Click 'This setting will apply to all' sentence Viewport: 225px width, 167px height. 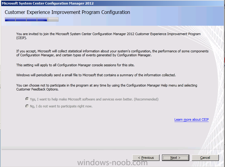(x=75, y=65)
